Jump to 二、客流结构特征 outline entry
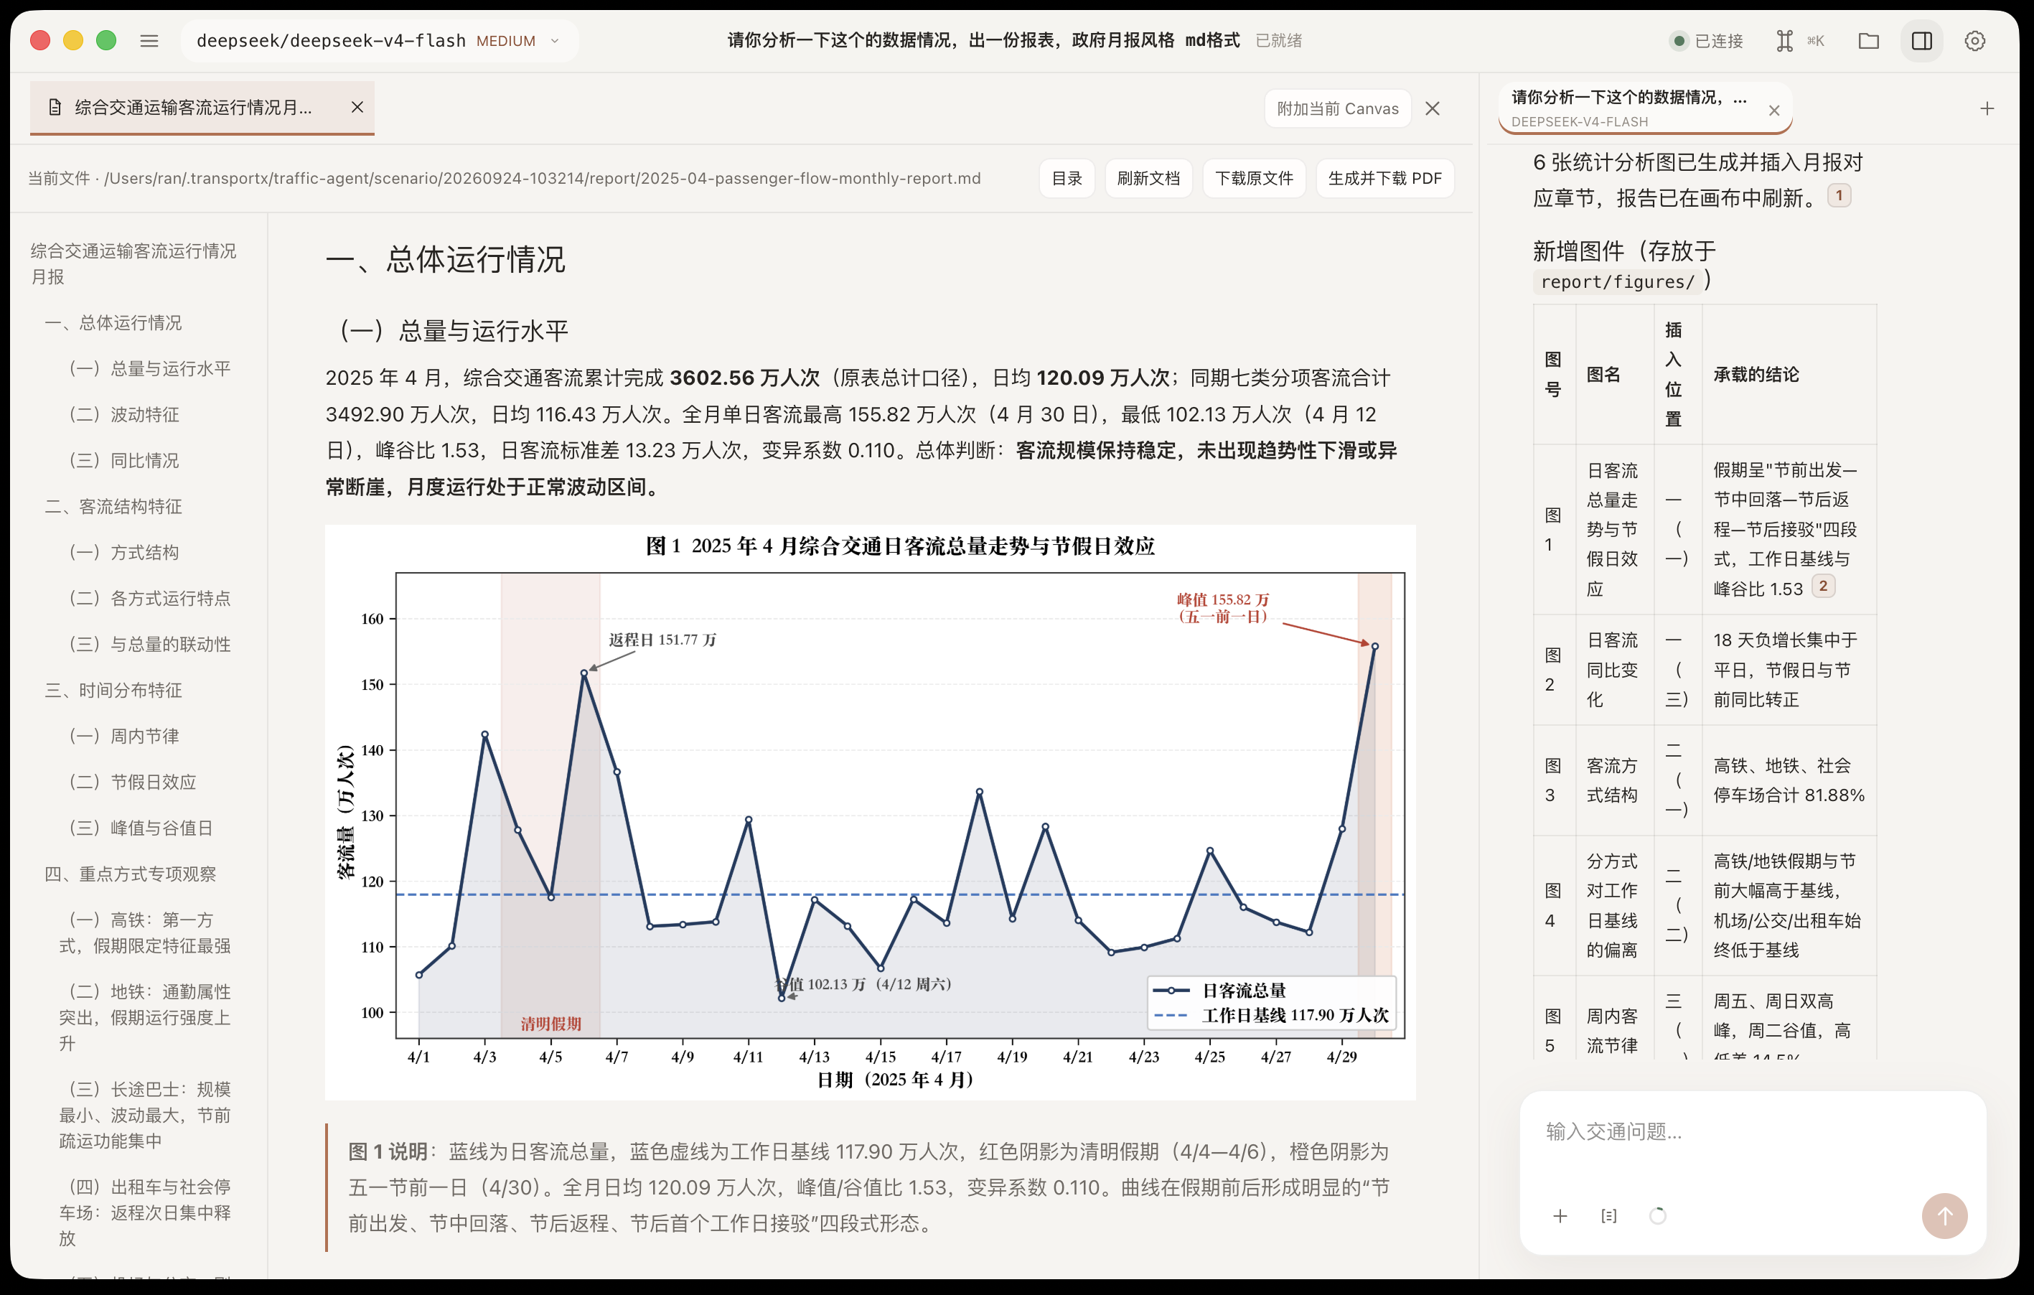Screen dimensions: 2034x1295 pos(113,506)
